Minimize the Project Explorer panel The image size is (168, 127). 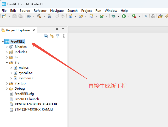(x=57, y=29)
